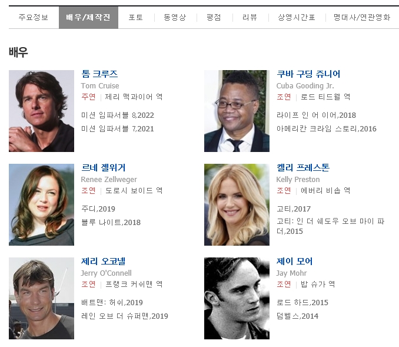Image resolution: width=399 pixels, height=347 pixels.
Task: Open Renee Zellweger's photo thumbnail
Action: coord(41,204)
